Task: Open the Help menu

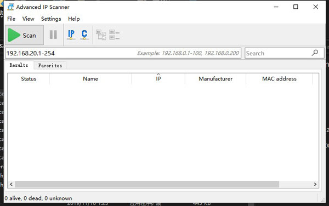Action: (x=74, y=19)
